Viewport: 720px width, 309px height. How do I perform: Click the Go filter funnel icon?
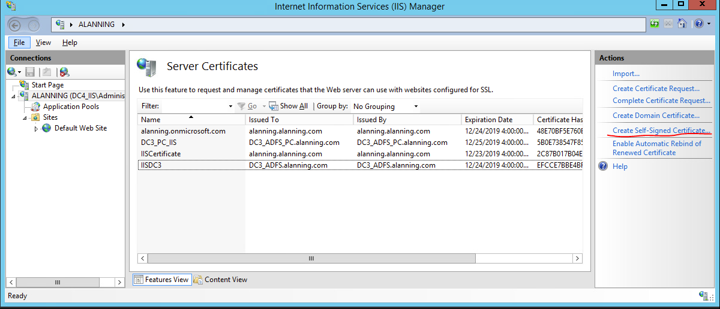(x=241, y=106)
